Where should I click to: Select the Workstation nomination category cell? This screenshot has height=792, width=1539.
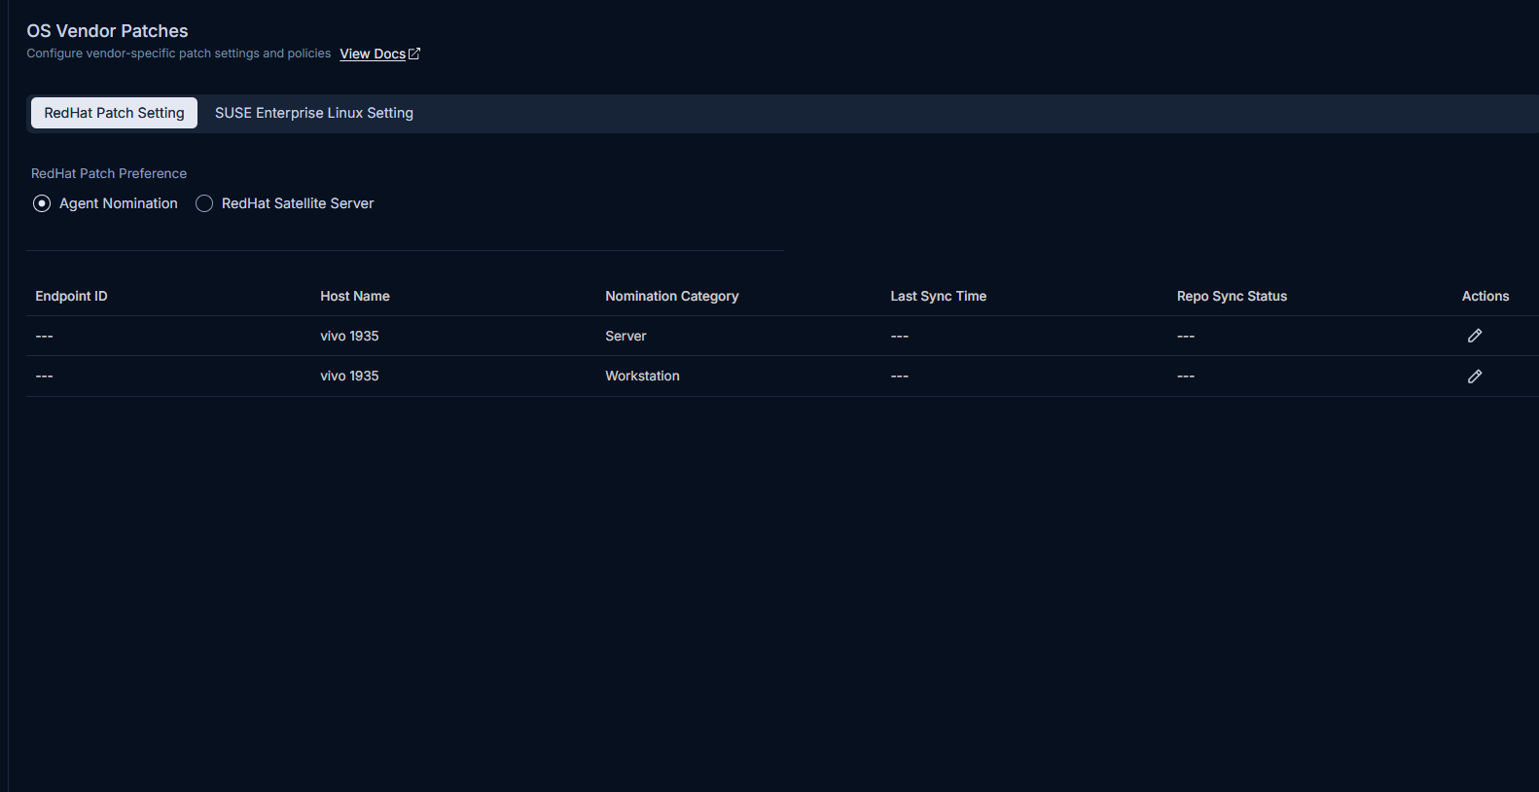click(642, 376)
